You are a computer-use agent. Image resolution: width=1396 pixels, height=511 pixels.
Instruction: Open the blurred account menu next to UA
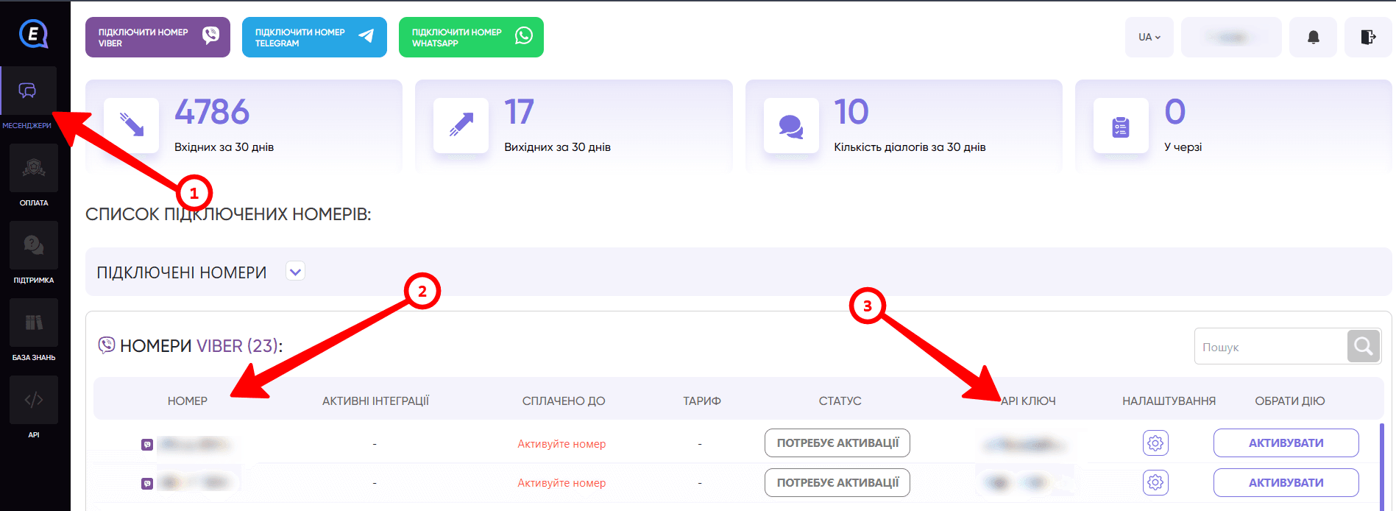click(1231, 37)
